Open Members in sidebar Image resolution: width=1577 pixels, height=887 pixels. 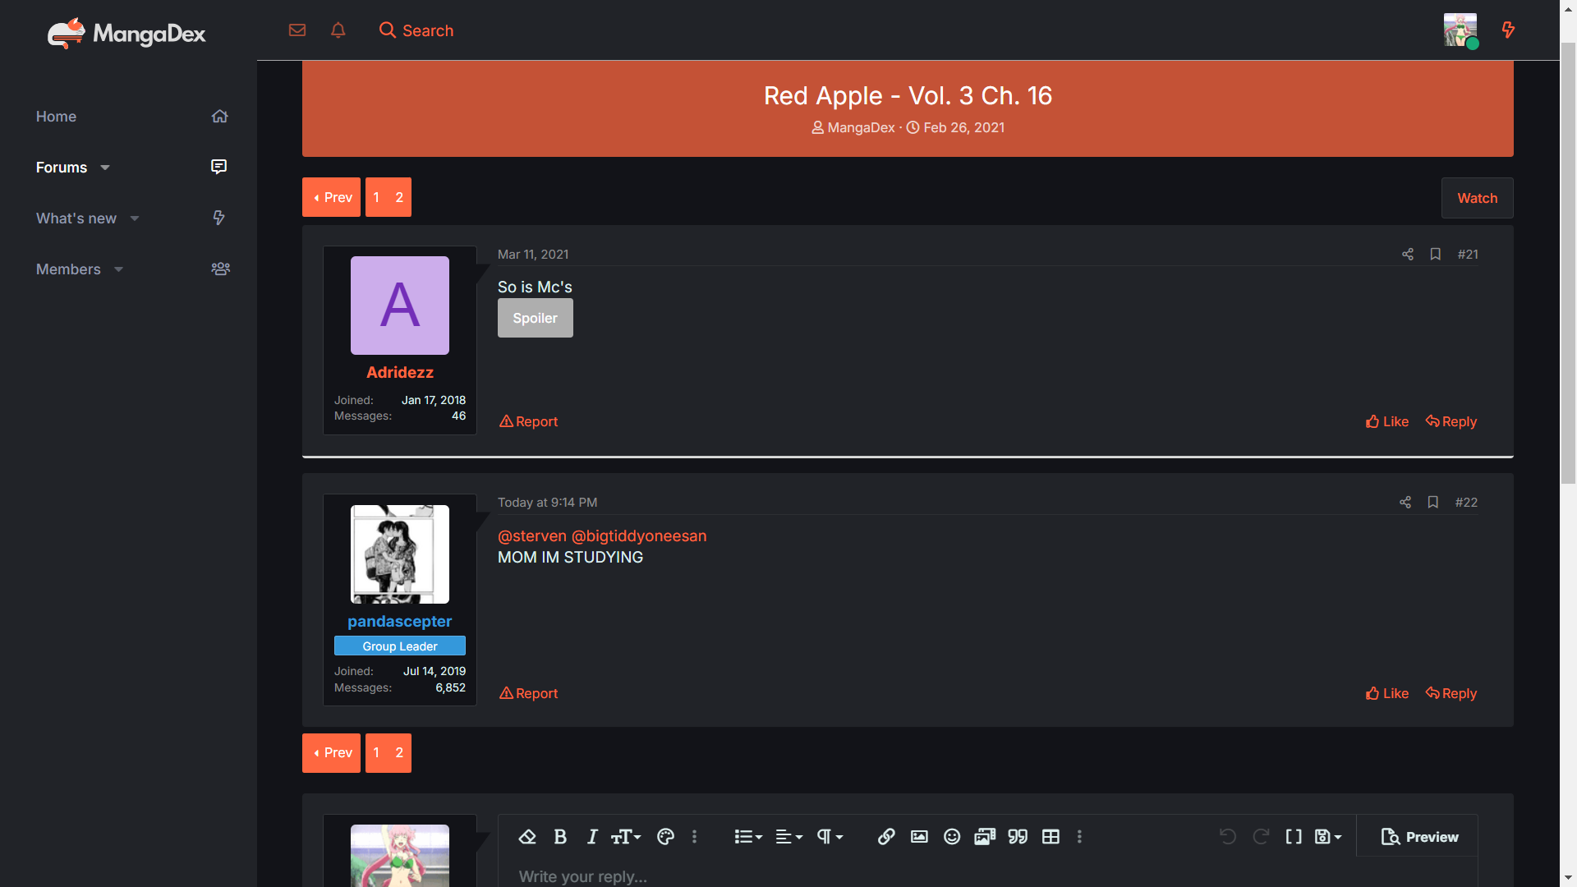[x=68, y=269]
